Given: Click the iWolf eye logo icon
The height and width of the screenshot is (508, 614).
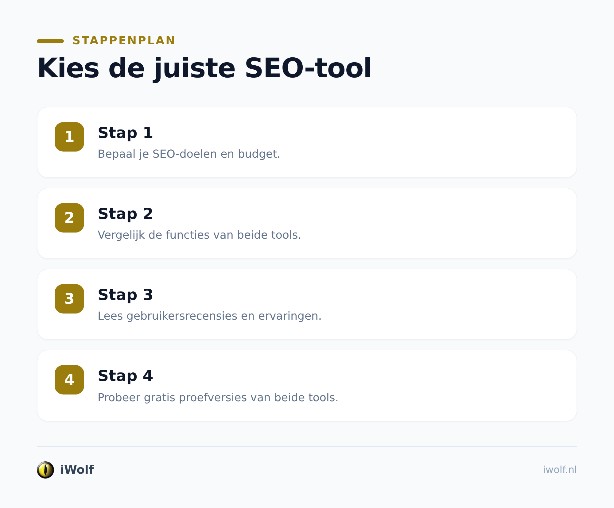Looking at the screenshot, I should pos(45,470).
